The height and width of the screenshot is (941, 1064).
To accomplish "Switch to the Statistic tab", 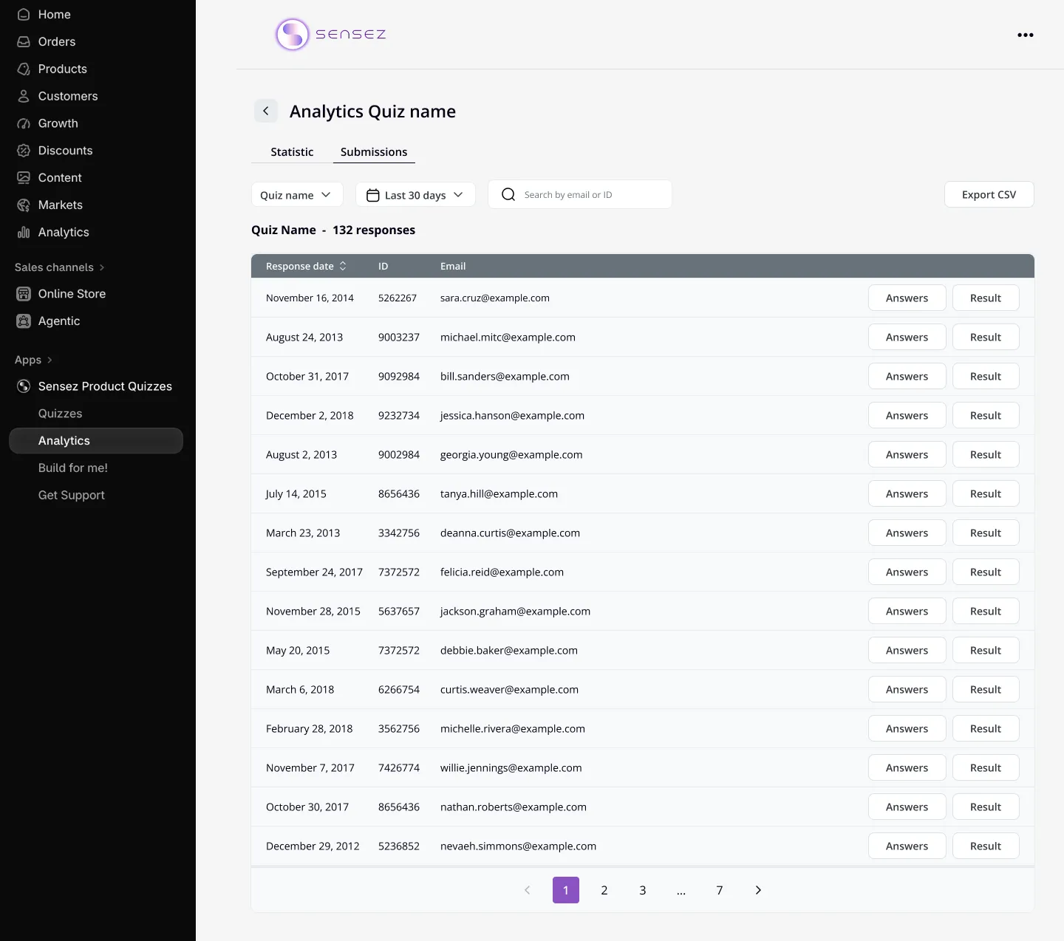I will pyautogui.click(x=292, y=152).
